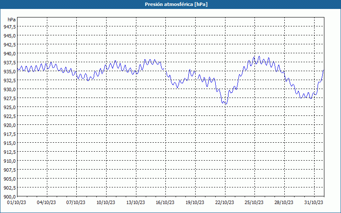The width and height of the screenshot is (341, 213).
Task: Click the pressure minimum near 22/10/23
Action: click(226, 104)
